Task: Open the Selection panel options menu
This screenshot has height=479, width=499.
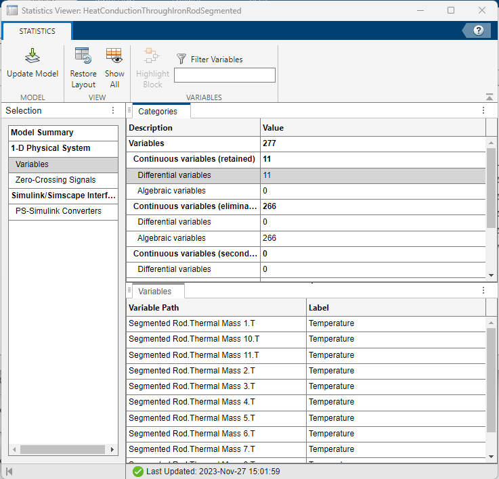Action: click(113, 111)
